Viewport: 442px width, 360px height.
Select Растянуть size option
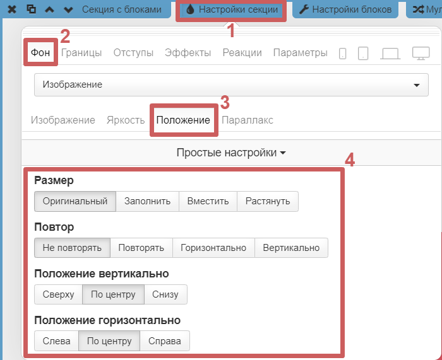coord(268,201)
